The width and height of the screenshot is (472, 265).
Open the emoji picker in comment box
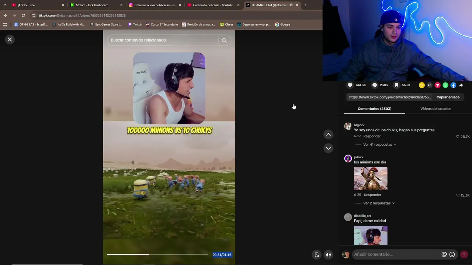[452, 254]
